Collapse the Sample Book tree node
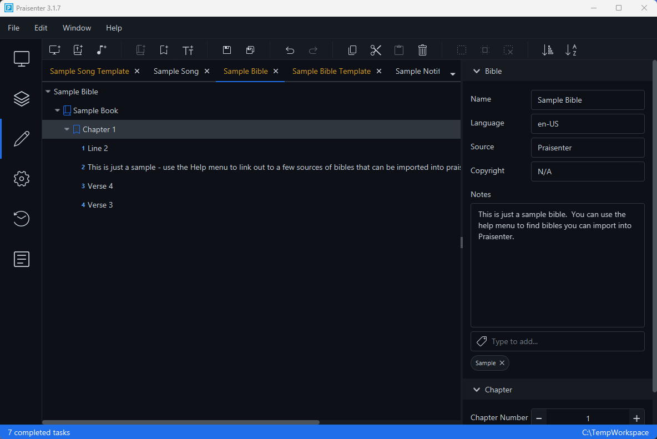This screenshot has width=657, height=439. tap(57, 110)
